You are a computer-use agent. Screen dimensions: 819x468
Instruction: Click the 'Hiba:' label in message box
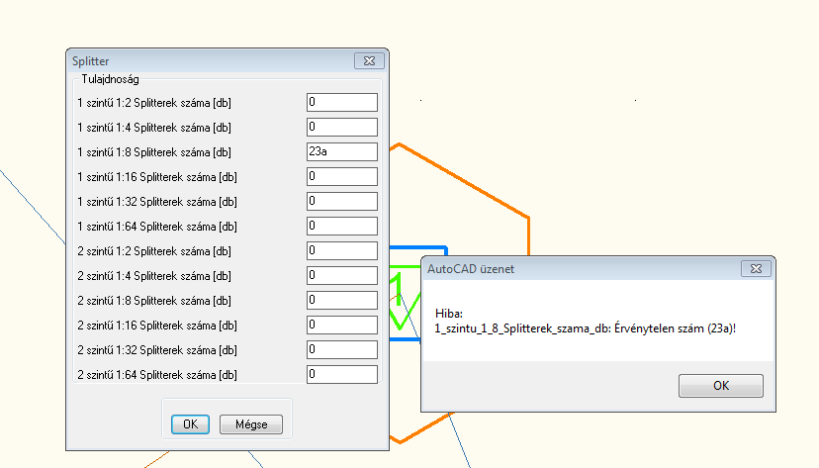pos(449,314)
